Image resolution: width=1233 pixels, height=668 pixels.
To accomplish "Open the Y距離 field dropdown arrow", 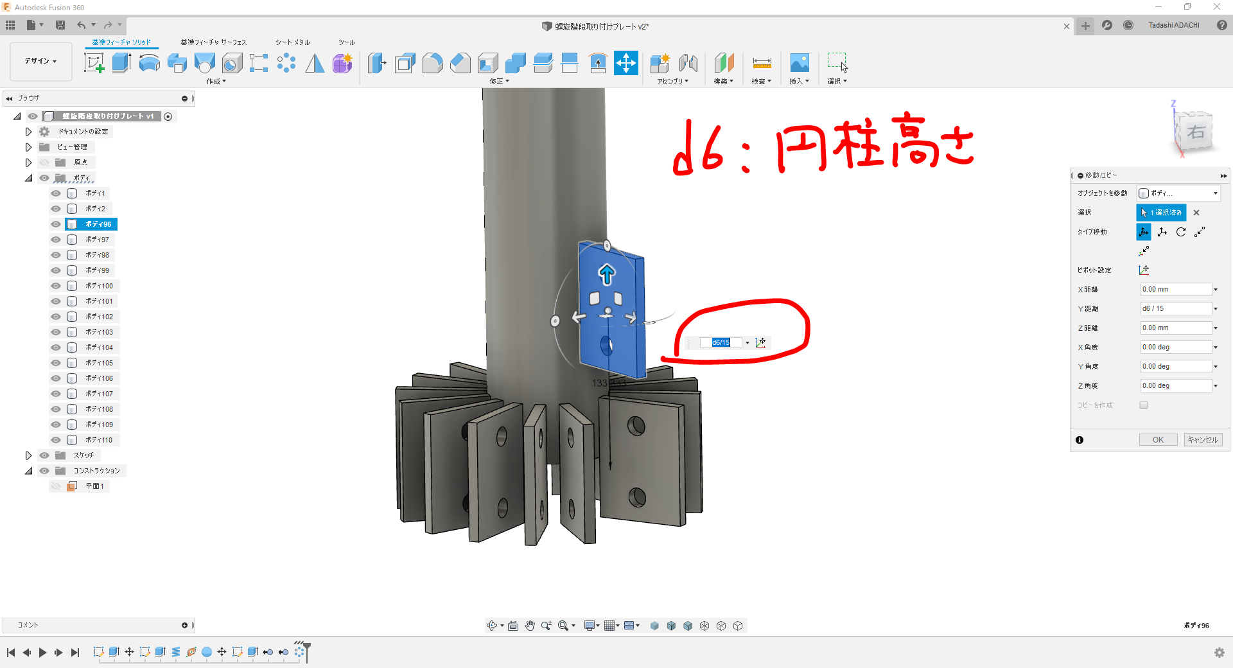I will point(1216,309).
